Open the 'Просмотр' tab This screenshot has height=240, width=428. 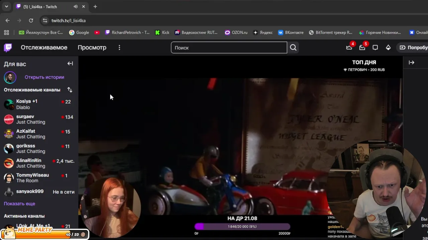(x=92, y=47)
